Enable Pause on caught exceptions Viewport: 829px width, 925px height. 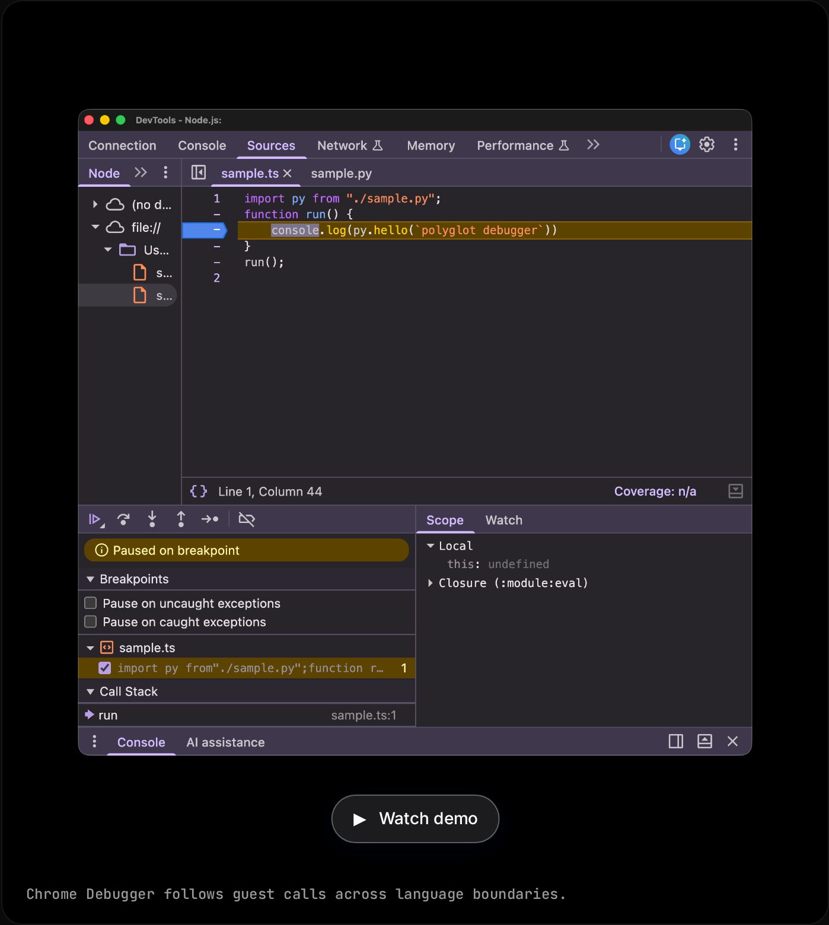pyautogui.click(x=91, y=621)
